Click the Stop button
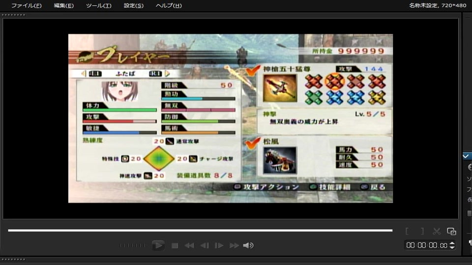Image resolution: width=472 pixels, height=265 pixels. pos(175,246)
